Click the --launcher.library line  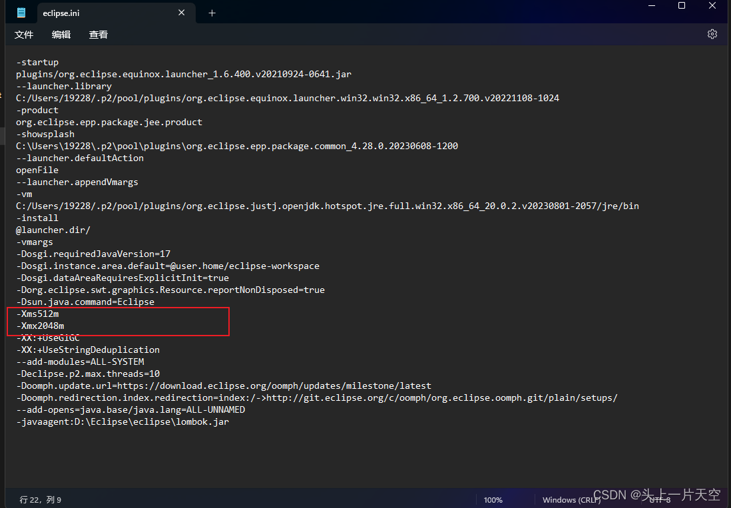point(64,87)
